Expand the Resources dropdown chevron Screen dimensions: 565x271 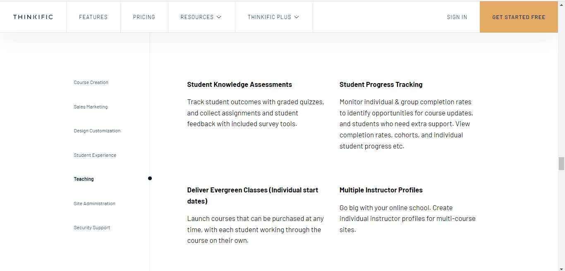point(219,17)
